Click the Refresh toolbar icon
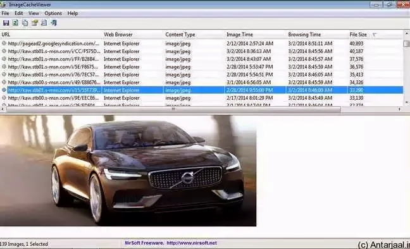The image size is (410, 249). point(15,23)
